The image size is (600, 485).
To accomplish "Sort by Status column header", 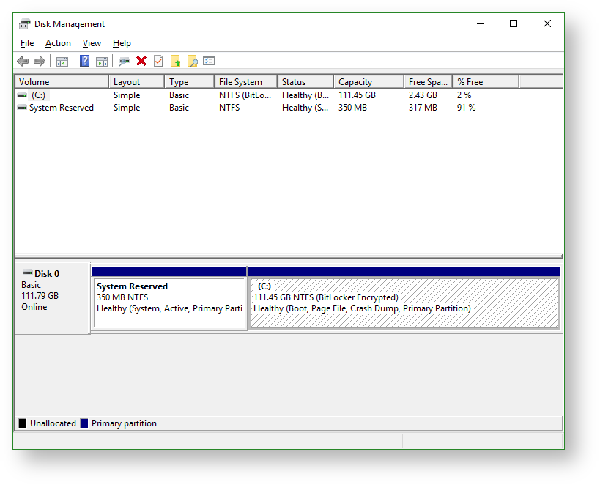I will 305,82.
